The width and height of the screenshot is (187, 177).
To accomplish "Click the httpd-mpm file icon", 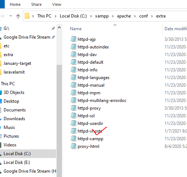I will tap(73, 93).
